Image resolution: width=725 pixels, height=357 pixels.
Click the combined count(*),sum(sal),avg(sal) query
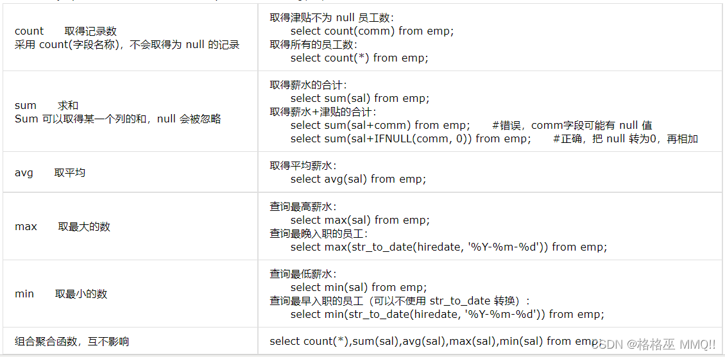(x=434, y=342)
